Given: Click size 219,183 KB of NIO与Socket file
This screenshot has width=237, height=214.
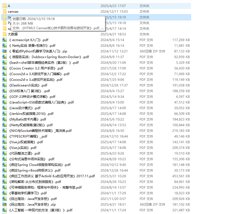Looking at the screenshot, I should pyautogui.click(x=181, y=131).
